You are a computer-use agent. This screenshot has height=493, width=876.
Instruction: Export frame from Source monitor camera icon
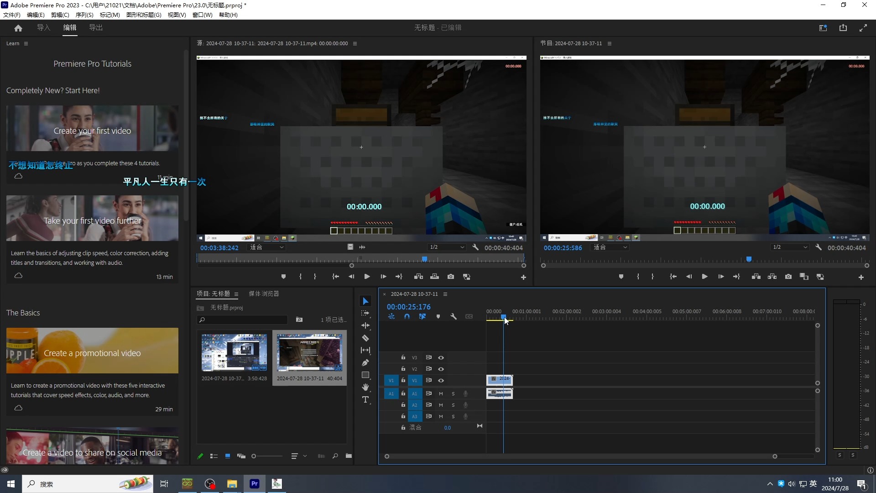point(451,277)
